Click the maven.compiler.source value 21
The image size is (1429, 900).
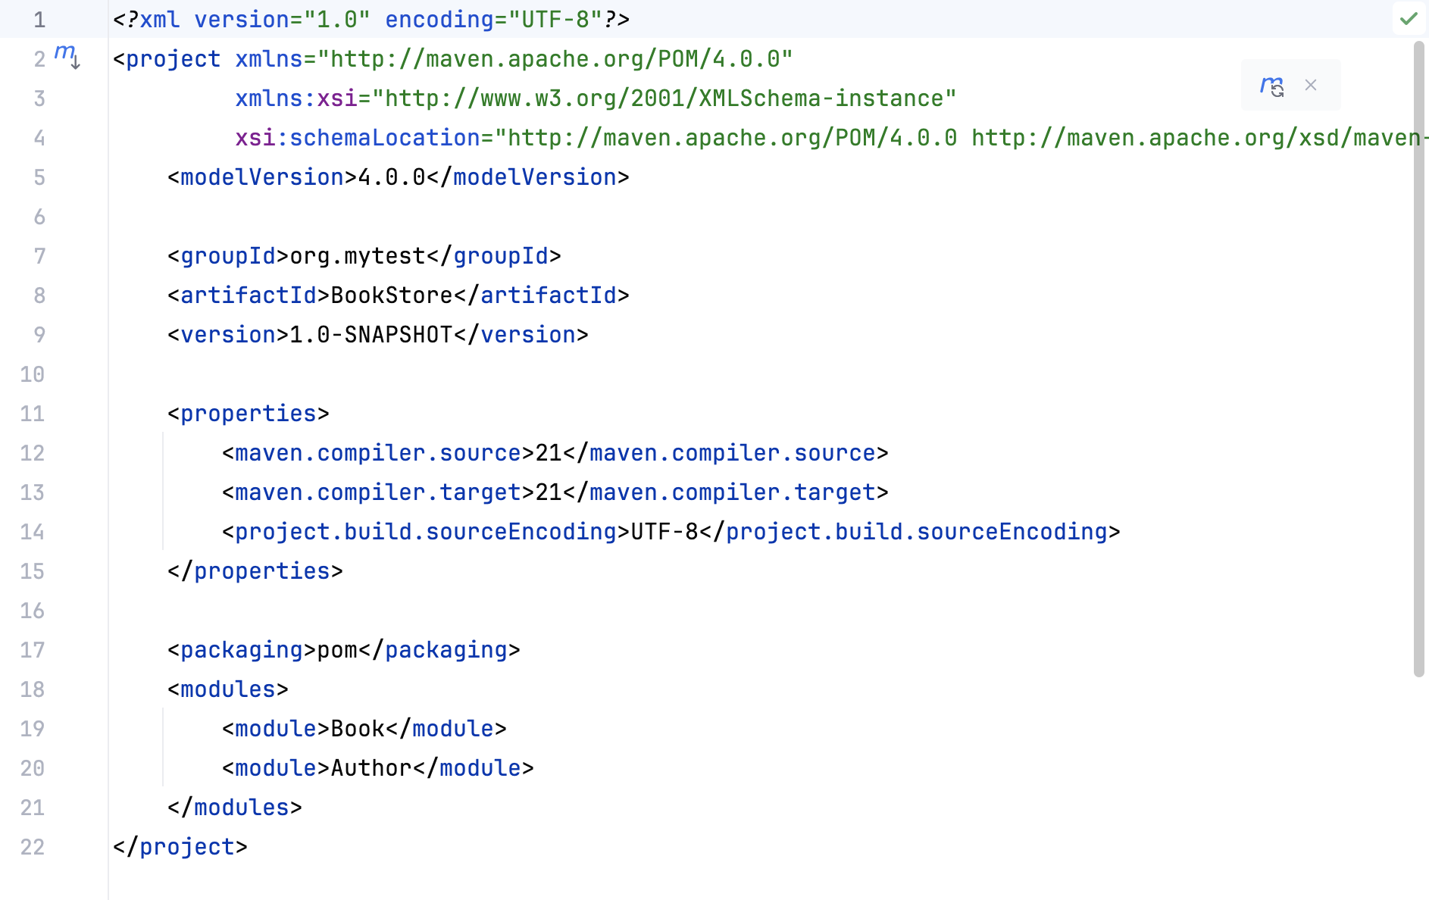click(547, 452)
